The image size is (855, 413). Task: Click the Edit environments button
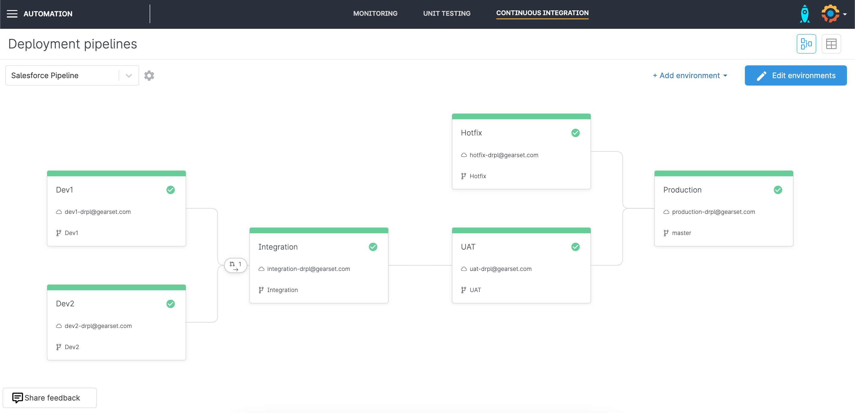(x=795, y=75)
